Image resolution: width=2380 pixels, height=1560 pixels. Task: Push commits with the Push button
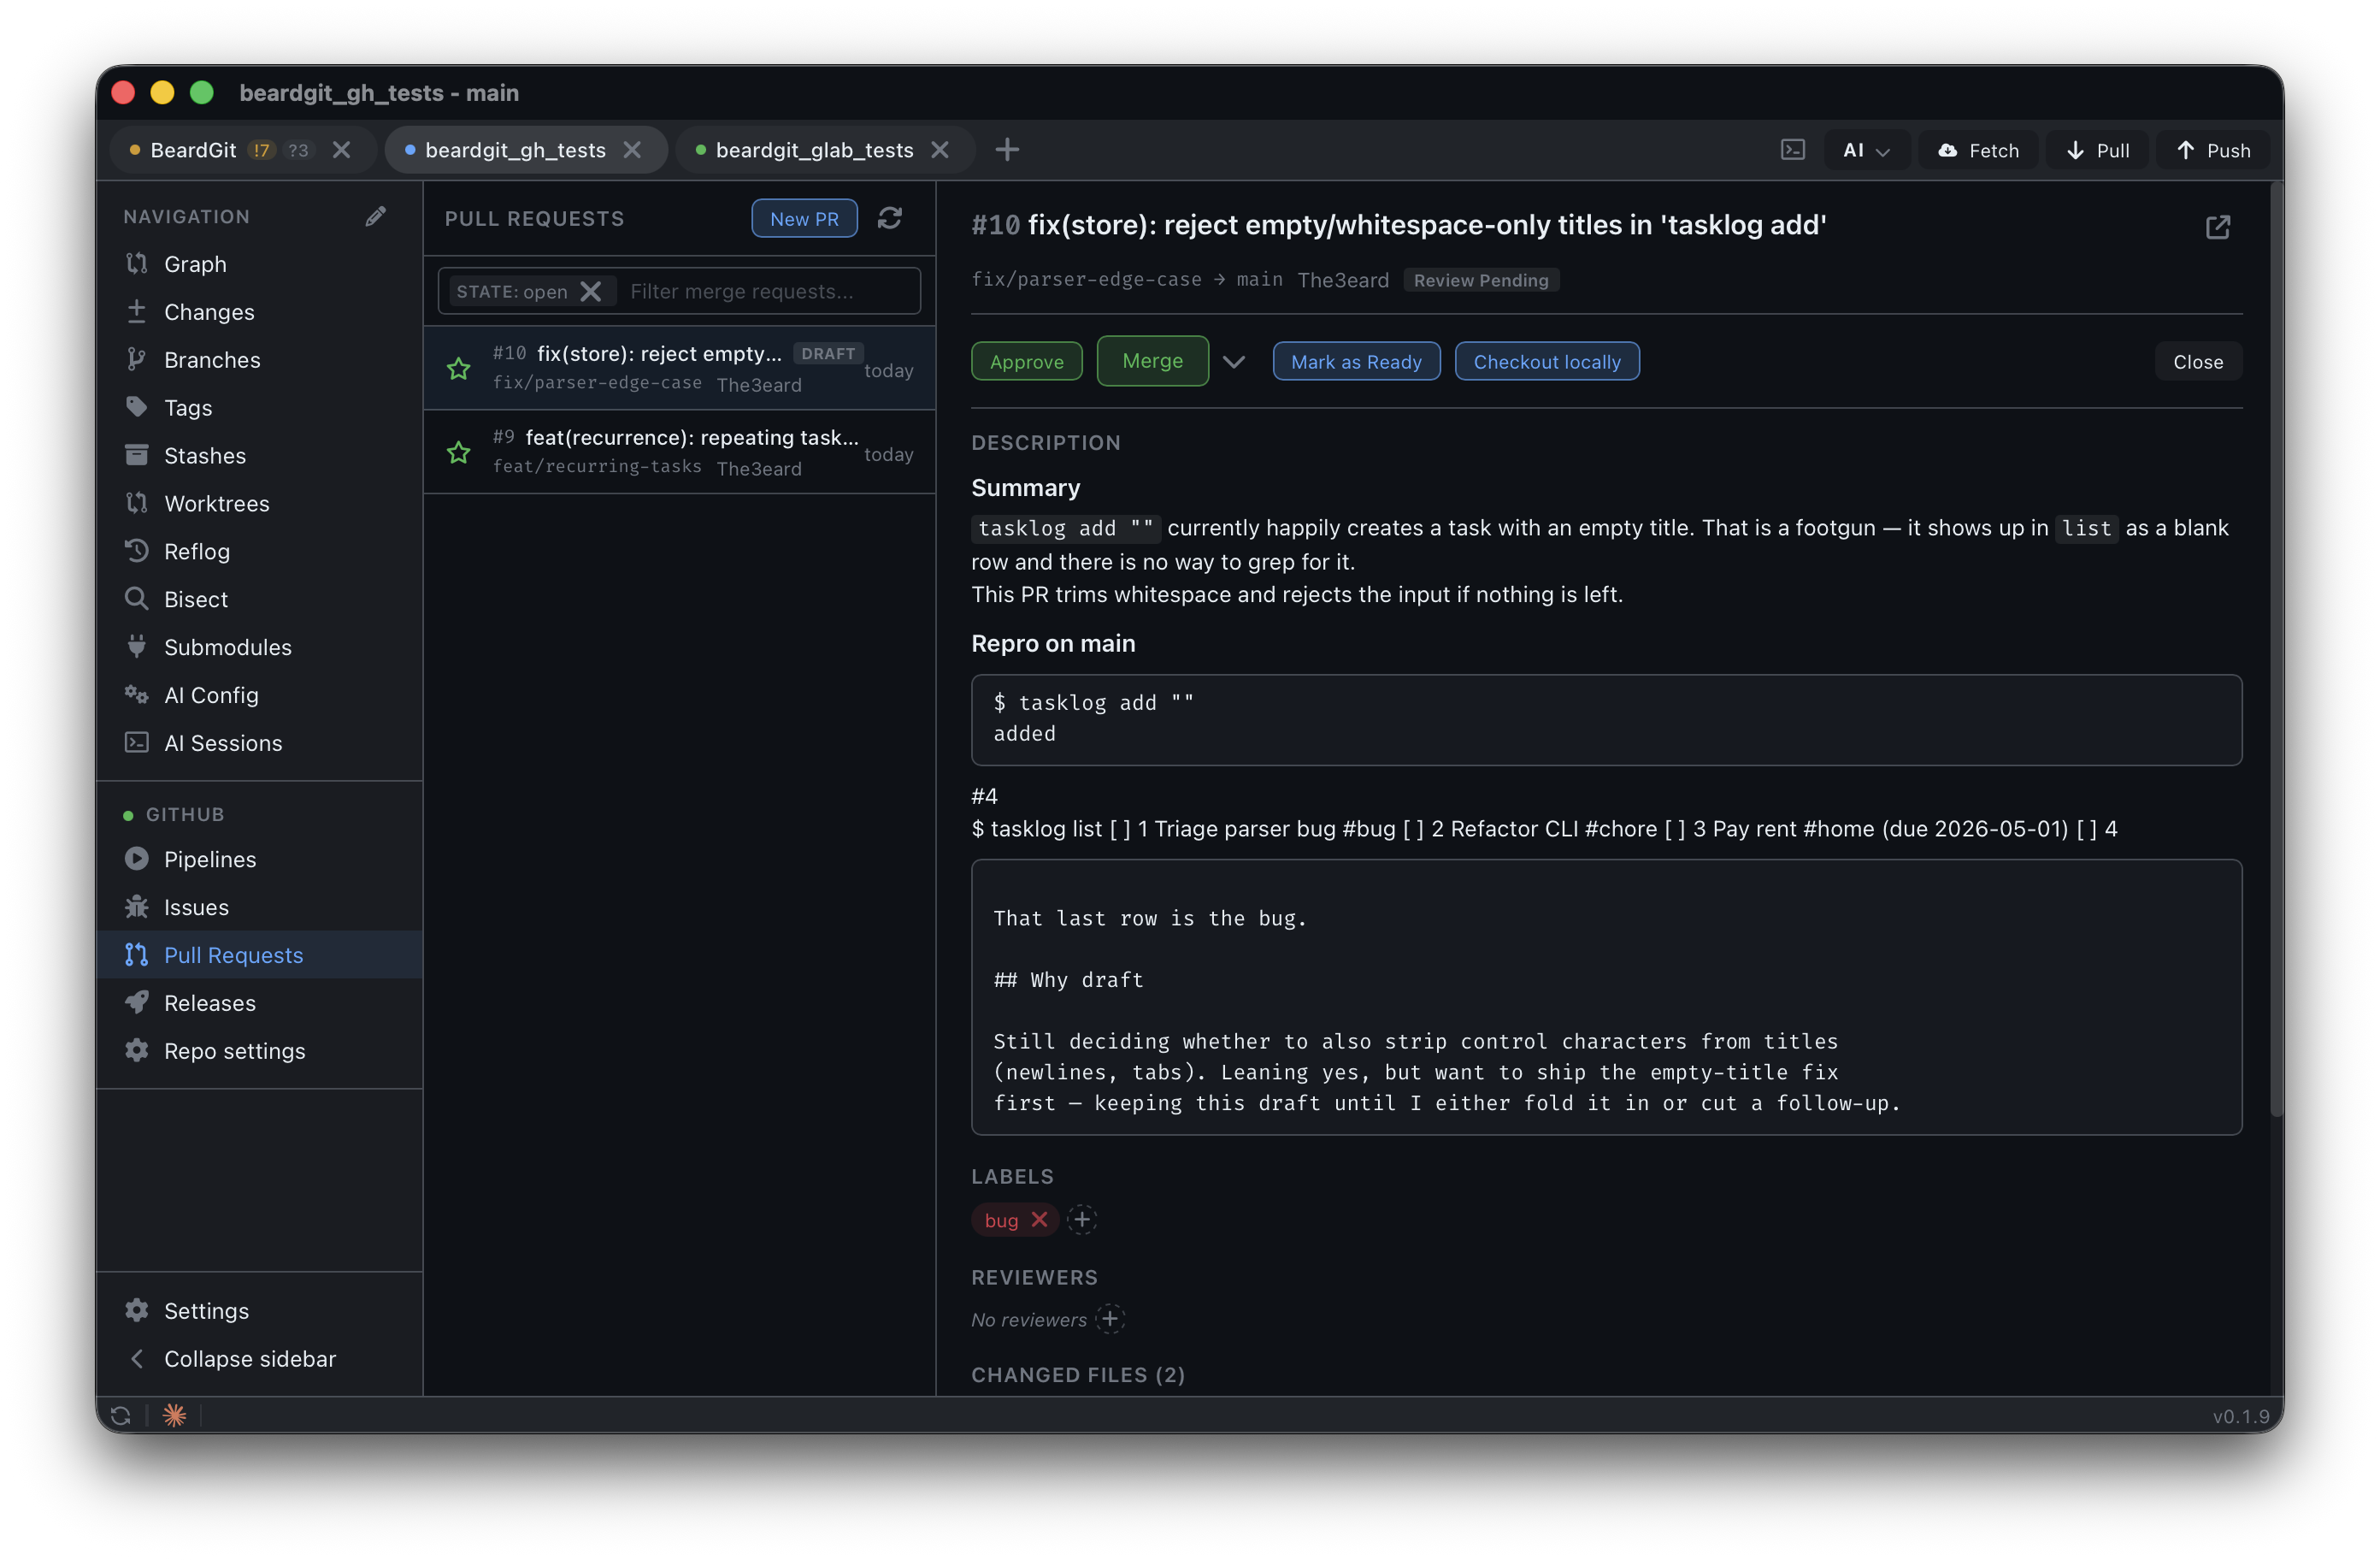coord(2213,150)
